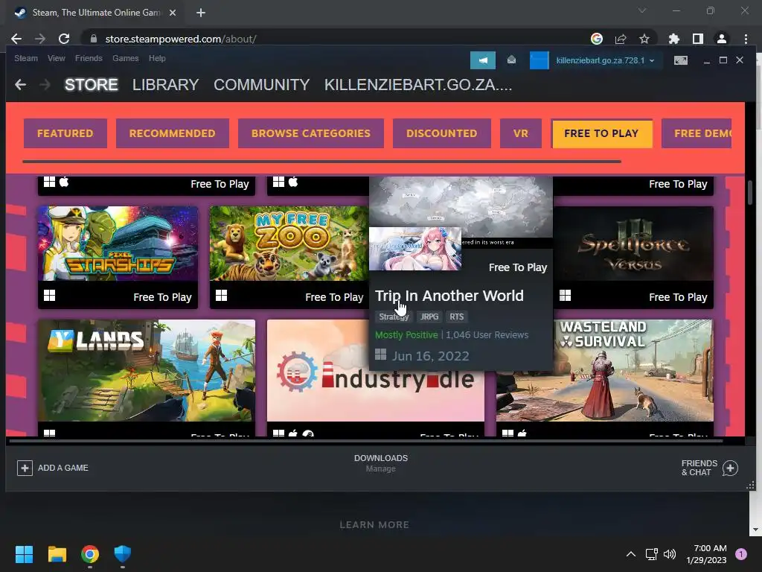Select the BROWSE CATEGORIES tab
Image resolution: width=762 pixels, height=572 pixels.
tap(310, 133)
